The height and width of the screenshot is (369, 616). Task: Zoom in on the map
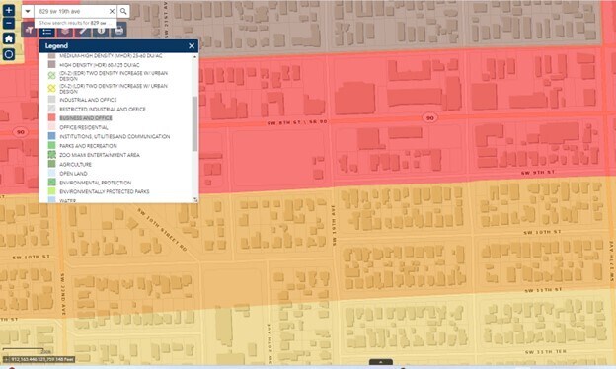point(9,10)
